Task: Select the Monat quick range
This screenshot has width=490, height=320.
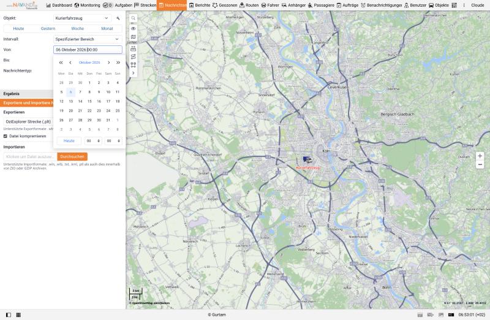Action: (x=107, y=28)
